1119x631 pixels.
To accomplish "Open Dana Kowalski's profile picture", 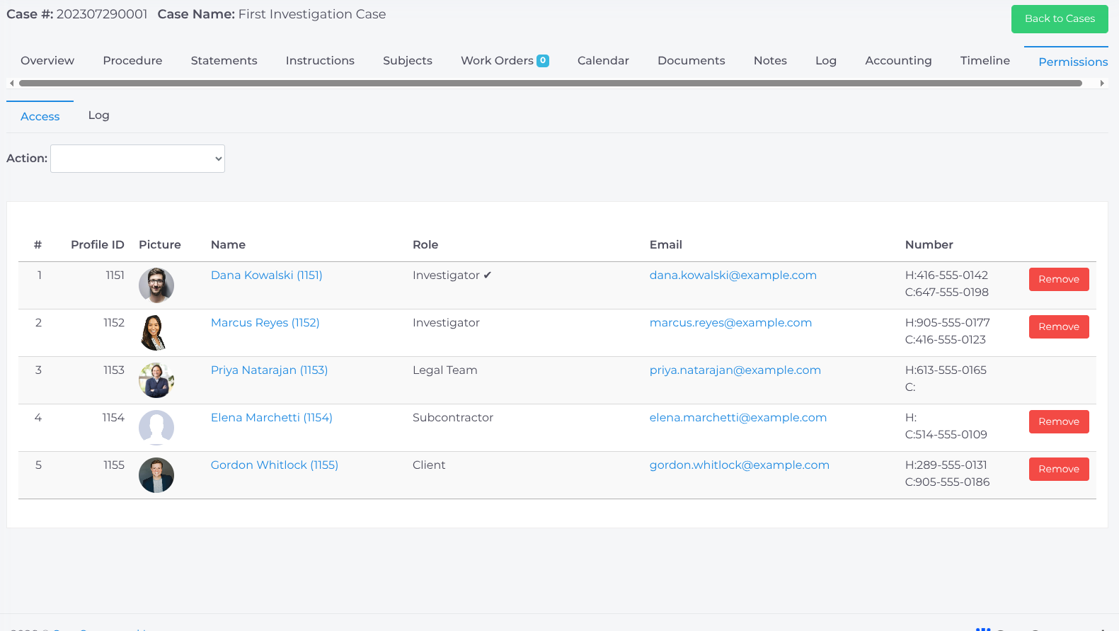I will click(156, 285).
